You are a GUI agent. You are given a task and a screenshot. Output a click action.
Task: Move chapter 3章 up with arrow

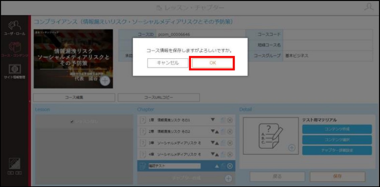pos(217,143)
